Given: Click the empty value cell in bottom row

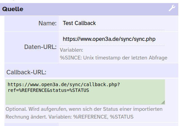Looking at the screenshot, I should point(119,124).
